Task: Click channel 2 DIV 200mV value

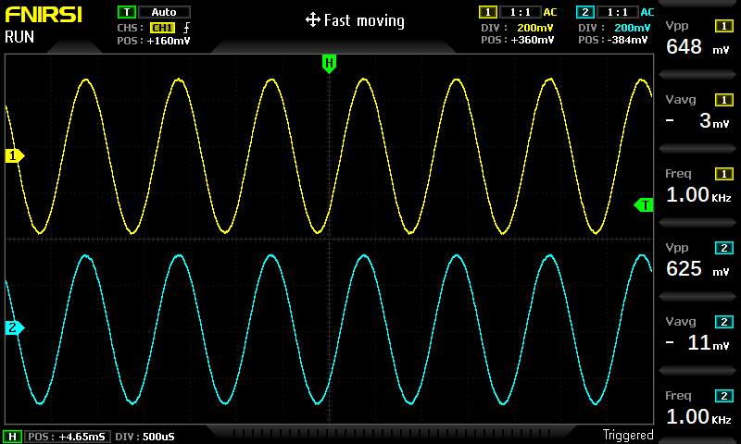Action: tap(633, 28)
